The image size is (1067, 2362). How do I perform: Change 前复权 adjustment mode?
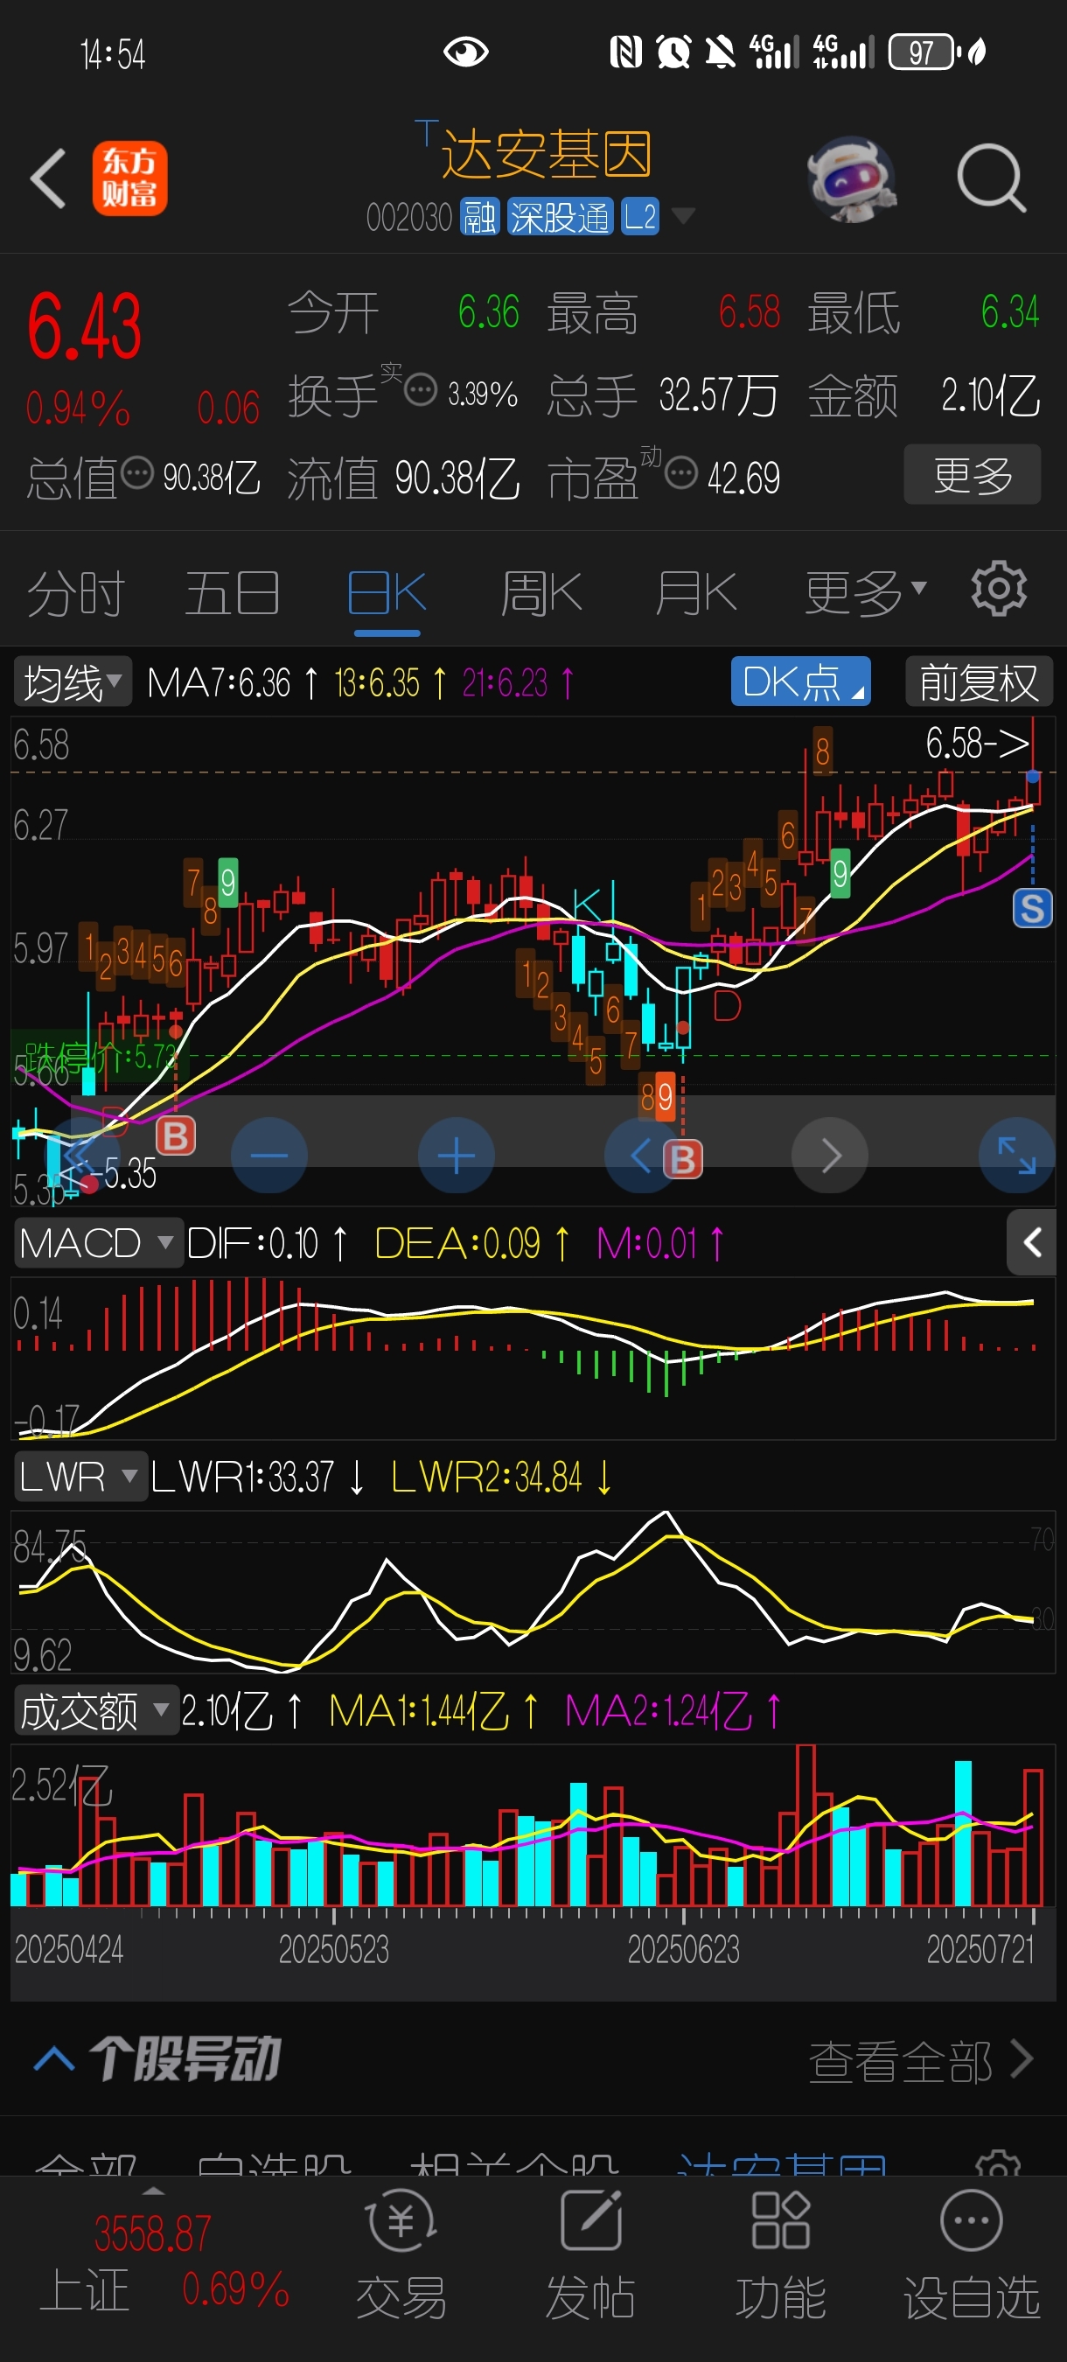click(979, 681)
